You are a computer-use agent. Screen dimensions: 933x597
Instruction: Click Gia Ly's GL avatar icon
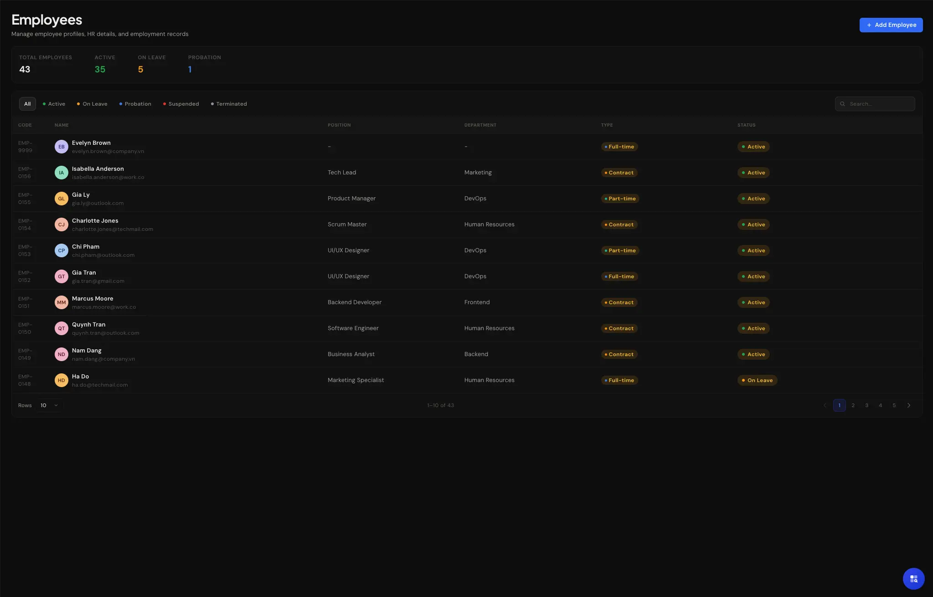[x=62, y=199]
